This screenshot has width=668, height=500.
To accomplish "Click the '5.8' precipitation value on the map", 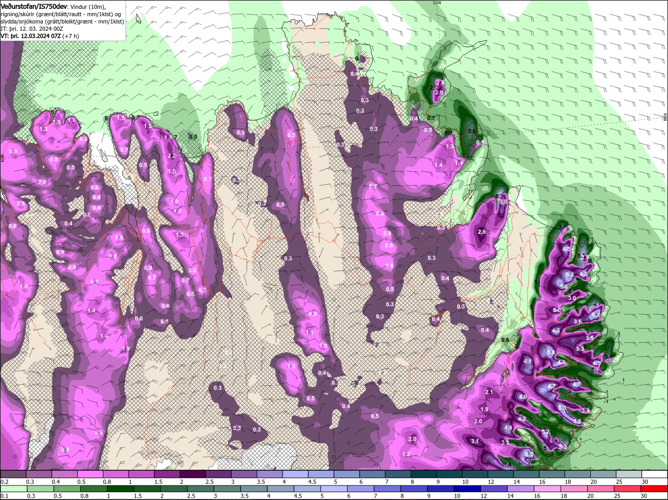I will point(551,353).
